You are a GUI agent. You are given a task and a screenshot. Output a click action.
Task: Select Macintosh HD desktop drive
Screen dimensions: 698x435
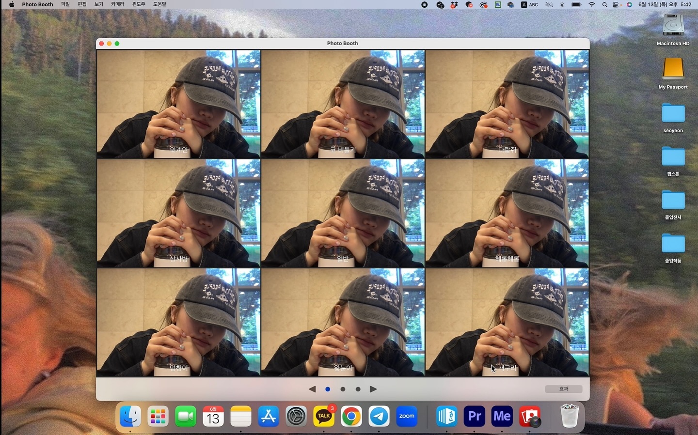[x=673, y=25]
